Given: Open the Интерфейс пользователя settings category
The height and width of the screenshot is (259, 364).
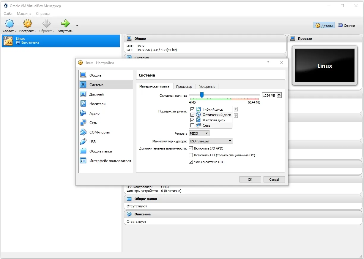Looking at the screenshot, I should click(x=106, y=161).
